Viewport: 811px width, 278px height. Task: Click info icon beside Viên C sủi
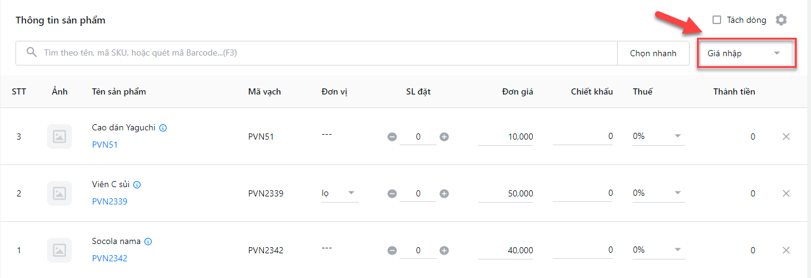(x=138, y=185)
